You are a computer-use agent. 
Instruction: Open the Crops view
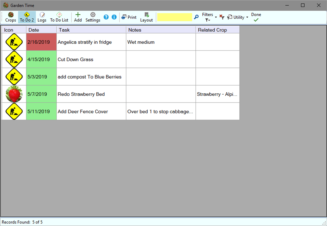click(x=10, y=17)
